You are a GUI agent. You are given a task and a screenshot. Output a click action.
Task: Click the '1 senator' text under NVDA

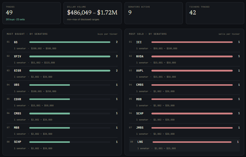pos(142,63)
